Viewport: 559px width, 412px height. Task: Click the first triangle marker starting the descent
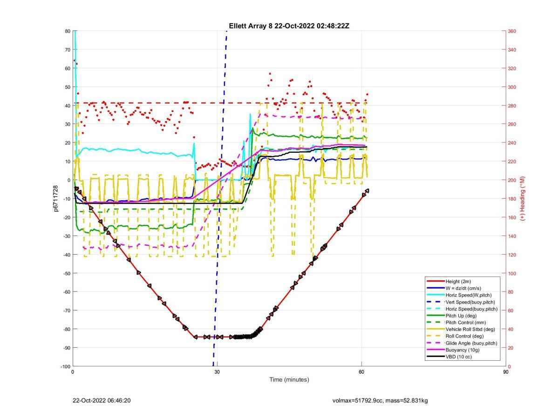(76, 189)
